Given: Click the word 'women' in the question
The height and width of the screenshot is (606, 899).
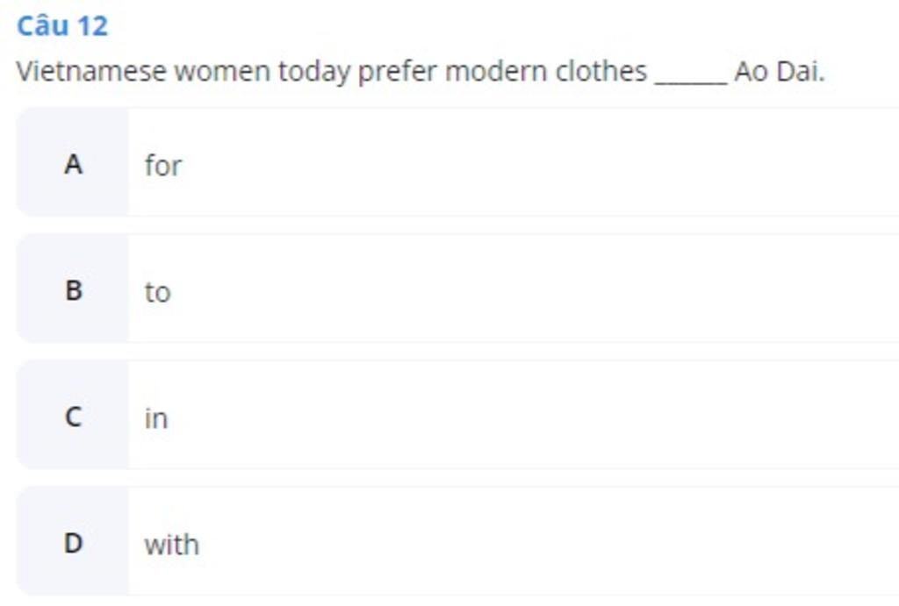Looking at the screenshot, I should pos(222,72).
